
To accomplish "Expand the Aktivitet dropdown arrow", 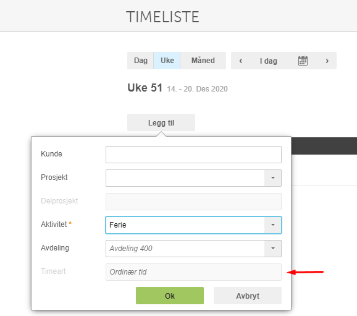I will (x=273, y=225).
